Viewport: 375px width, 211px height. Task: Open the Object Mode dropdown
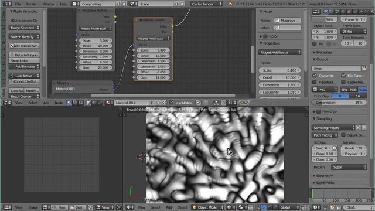coord(208,207)
